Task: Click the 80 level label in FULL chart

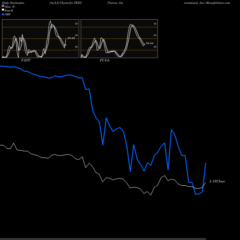Action: (155, 24)
